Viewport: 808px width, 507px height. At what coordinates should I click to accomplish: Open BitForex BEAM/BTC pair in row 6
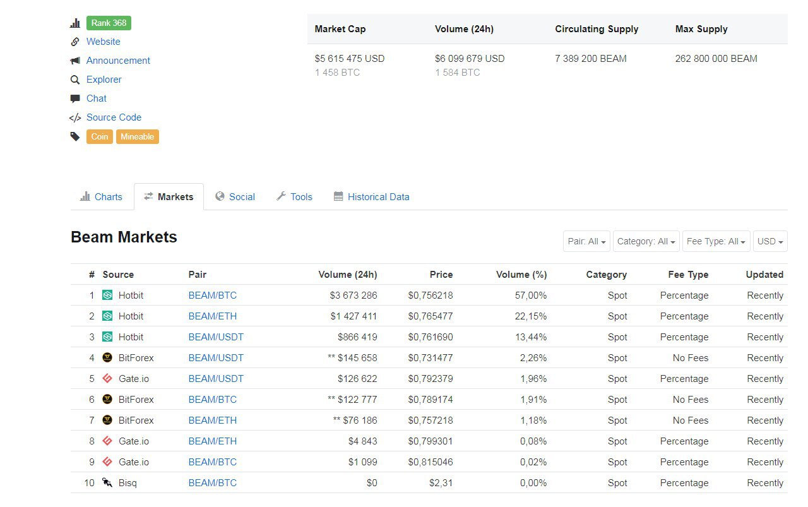coord(213,400)
